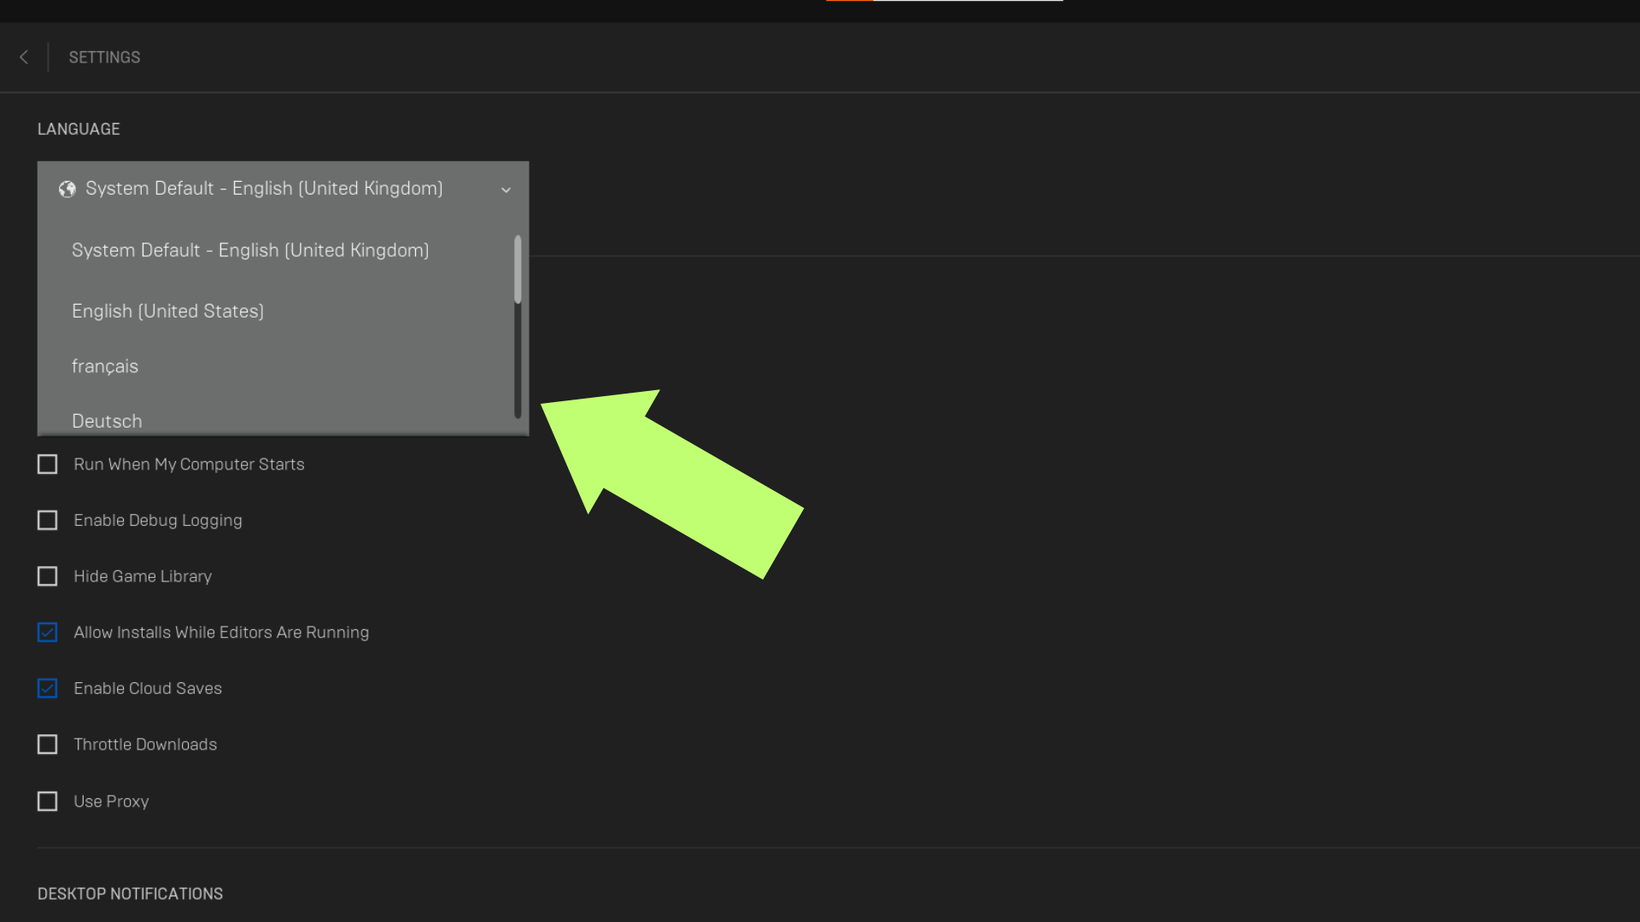
Task: Click System Default English United Kingdom option
Action: point(250,250)
